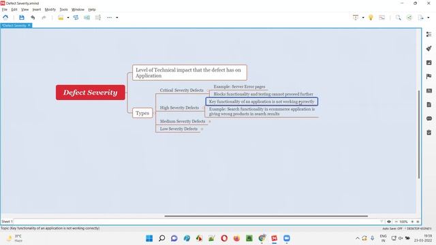Screen dimensions: 436x245
Task: Click the summary bracket icon in toolbar
Action: point(98,18)
